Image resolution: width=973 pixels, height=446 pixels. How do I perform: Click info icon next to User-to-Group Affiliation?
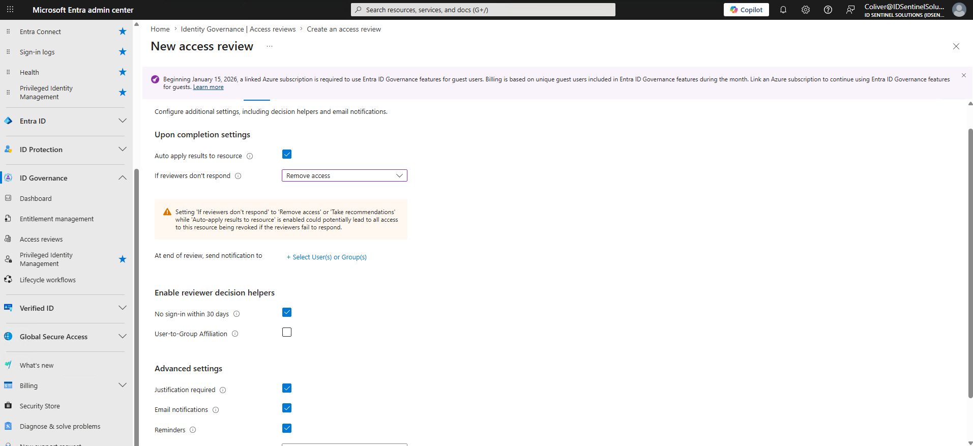235,334
